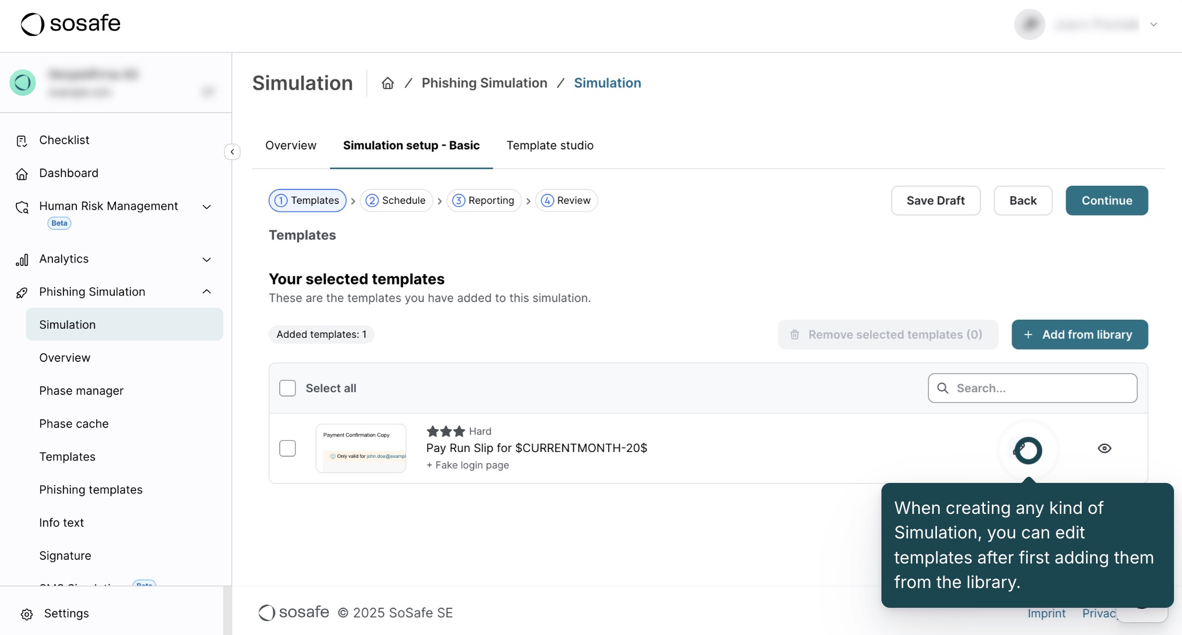Click the template Search field
The width and height of the screenshot is (1182, 635).
1033,388
